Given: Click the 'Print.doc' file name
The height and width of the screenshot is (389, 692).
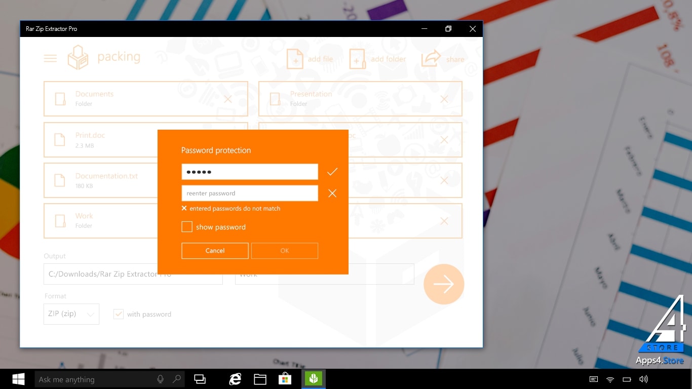Looking at the screenshot, I should 90,135.
